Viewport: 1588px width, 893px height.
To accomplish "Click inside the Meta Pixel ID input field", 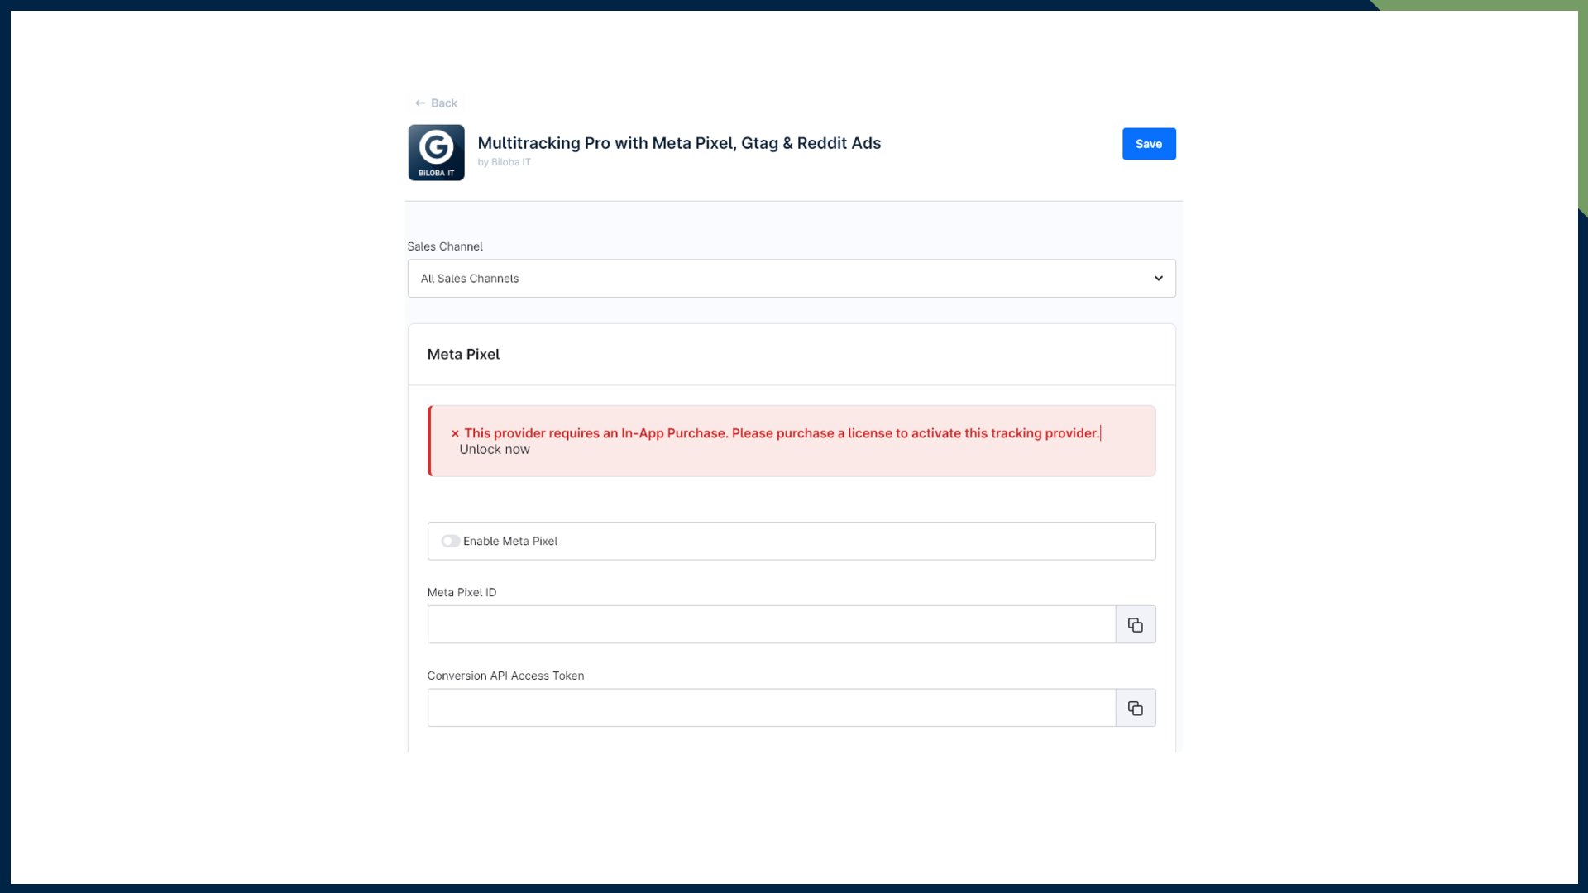I will [769, 624].
